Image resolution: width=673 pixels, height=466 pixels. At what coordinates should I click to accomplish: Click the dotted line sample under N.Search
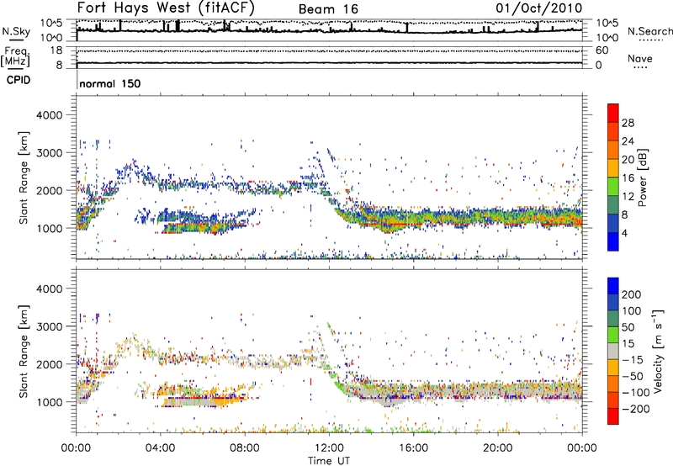pos(650,40)
